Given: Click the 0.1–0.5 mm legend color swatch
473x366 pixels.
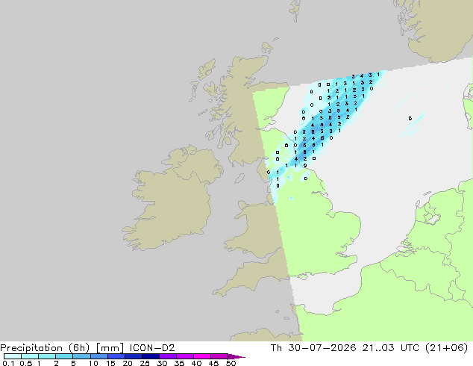Looking at the screenshot, I should pos(13,356).
